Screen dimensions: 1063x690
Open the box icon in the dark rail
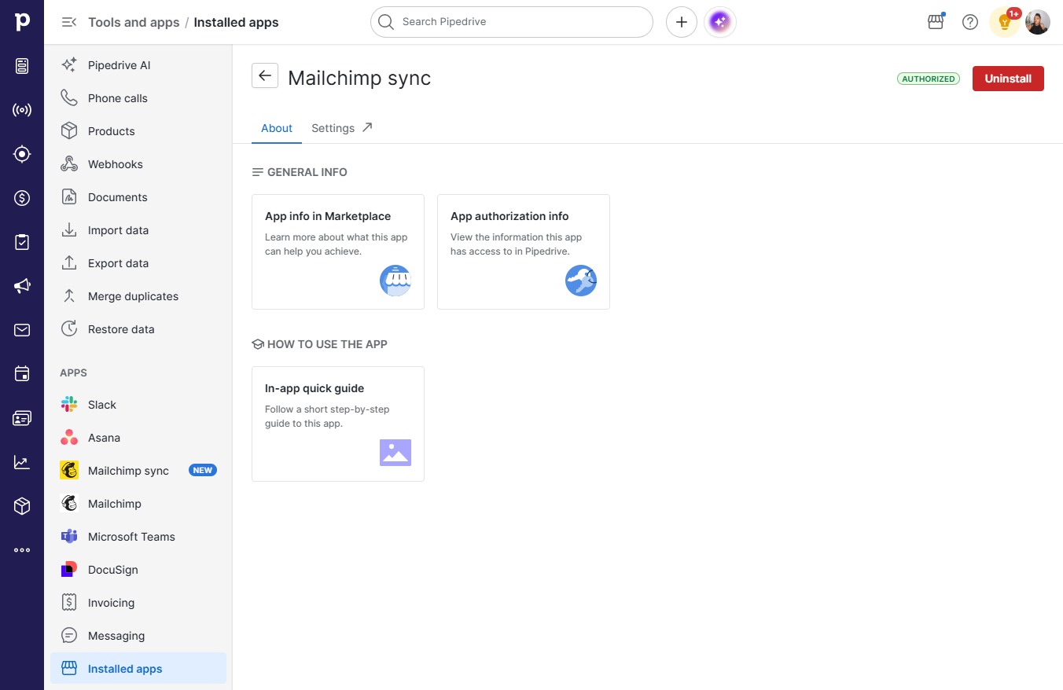tap(22, 506)
